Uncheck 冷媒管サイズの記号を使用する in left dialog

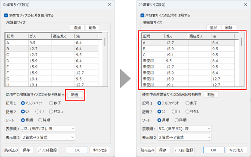pos(6,15)
